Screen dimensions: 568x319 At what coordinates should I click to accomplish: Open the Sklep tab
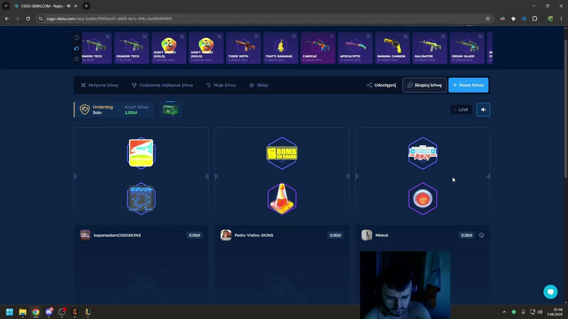tap(259, 85)
